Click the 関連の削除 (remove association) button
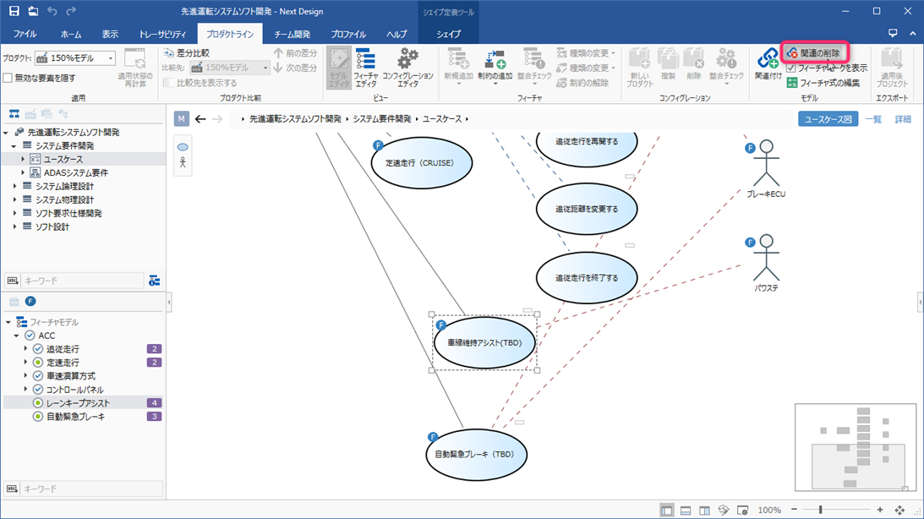This screenshot has height=519, width=924. click(813, 53)
